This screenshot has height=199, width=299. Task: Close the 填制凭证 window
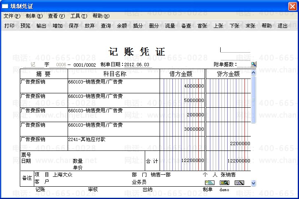[x=292, y=6]
